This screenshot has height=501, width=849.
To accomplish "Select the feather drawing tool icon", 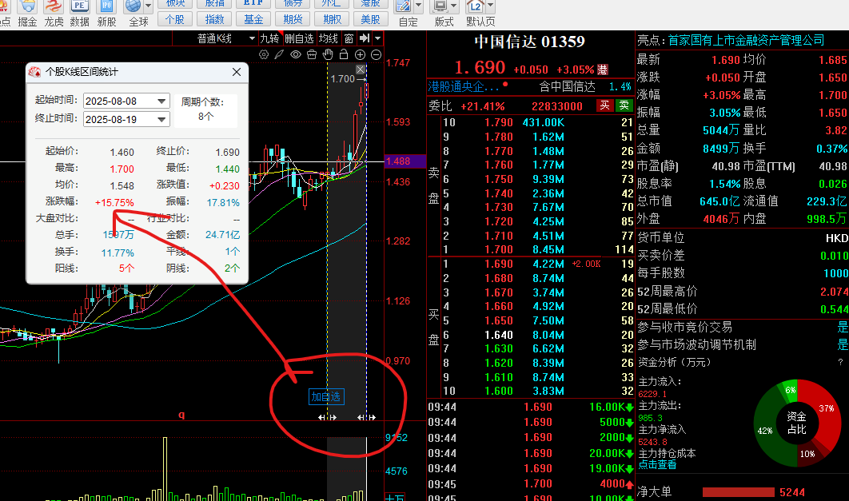I will coord(279,54).
